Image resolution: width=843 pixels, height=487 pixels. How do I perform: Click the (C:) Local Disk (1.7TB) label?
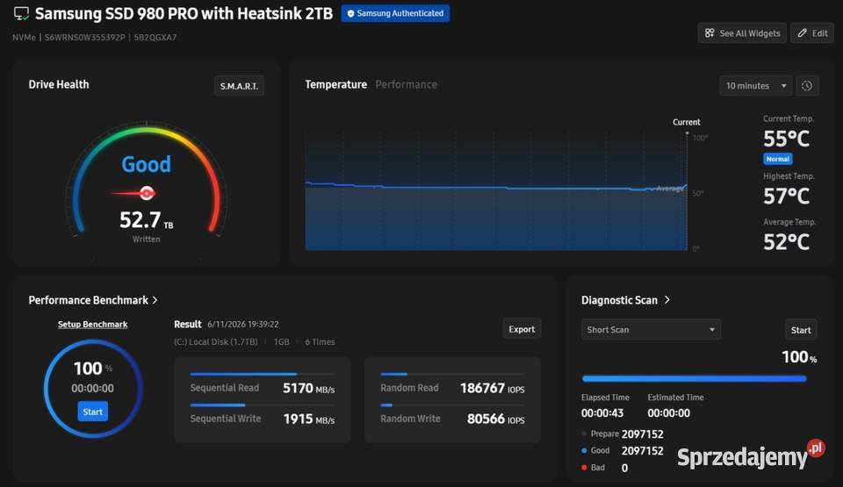[216, 342]
